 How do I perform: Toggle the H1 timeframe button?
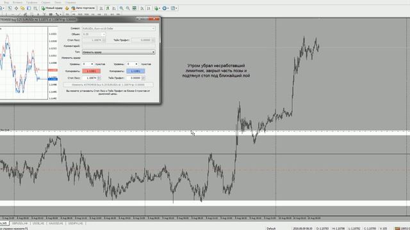(x=93, y=14)
